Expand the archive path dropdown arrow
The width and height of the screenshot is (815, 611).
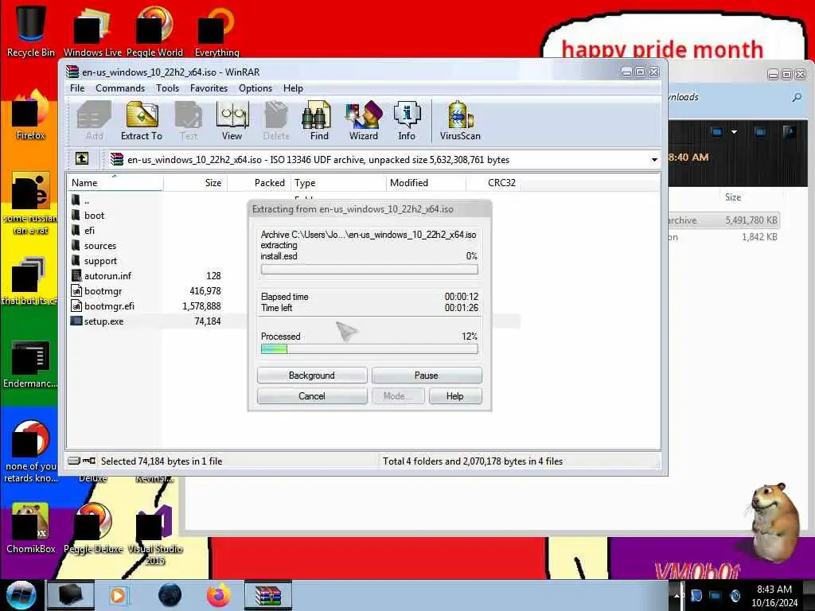pyautogui.click(x=654, y=160)
